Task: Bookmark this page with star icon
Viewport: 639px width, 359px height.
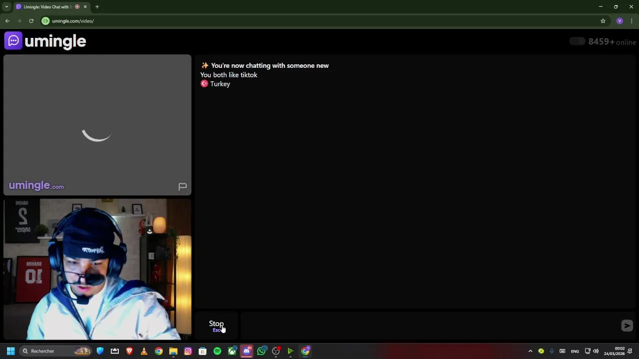Action: tap(603, 21)
